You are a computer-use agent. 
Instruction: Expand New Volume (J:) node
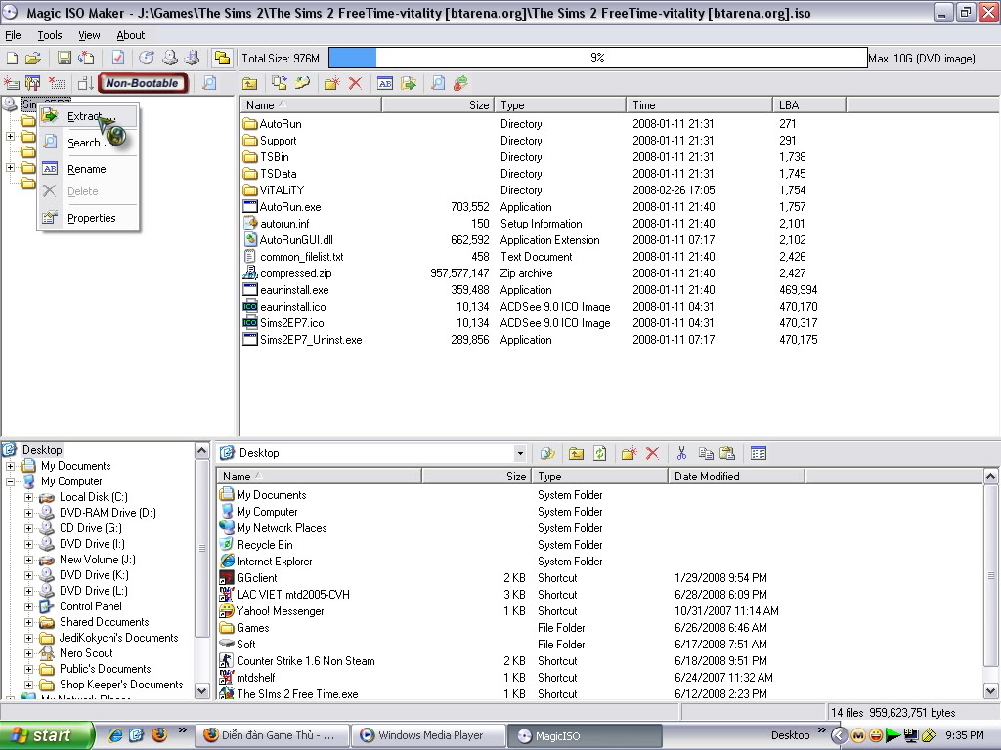(x=28, y=560)
